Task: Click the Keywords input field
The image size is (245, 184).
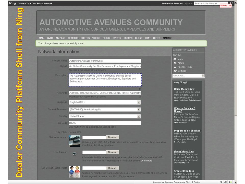Action: click(105, 93)
